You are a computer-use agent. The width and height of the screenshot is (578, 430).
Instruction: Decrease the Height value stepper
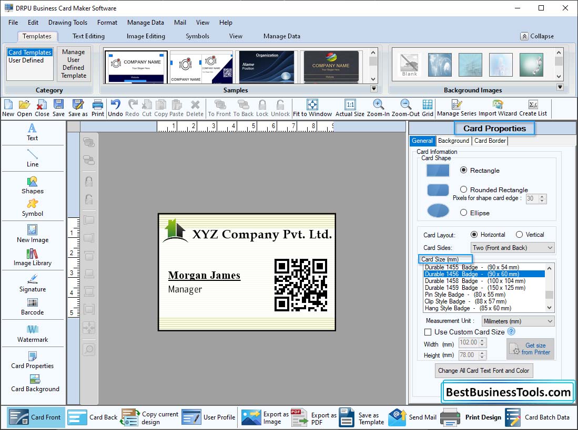point(482,357)
